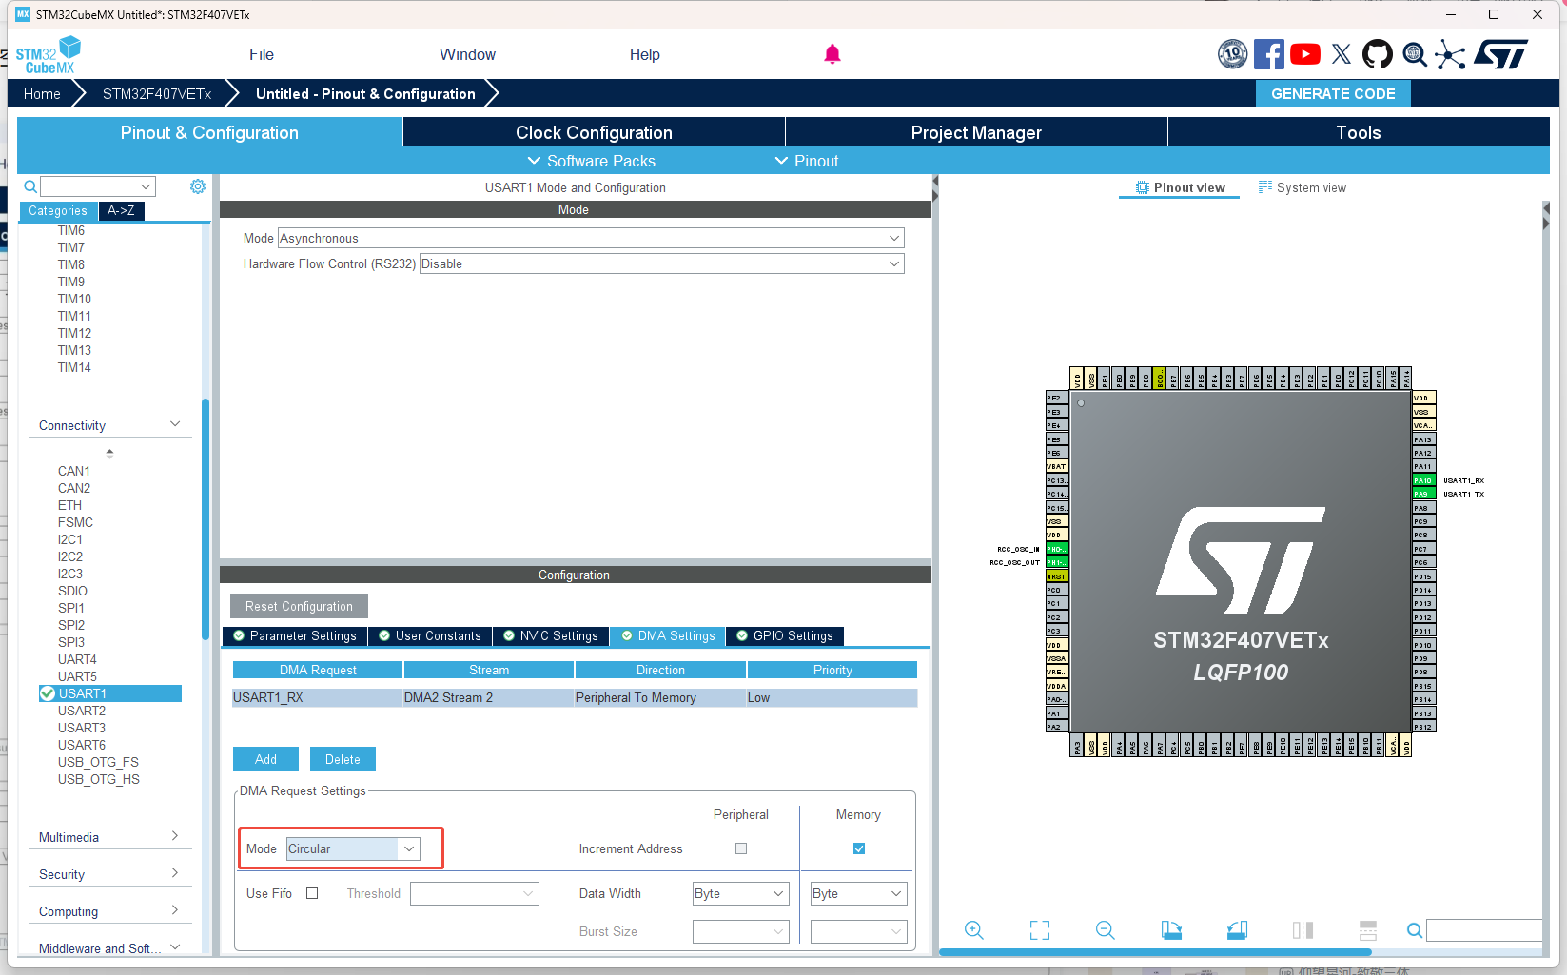
Task: Switch to Clock Configuration tab
Action: point(594,132)
